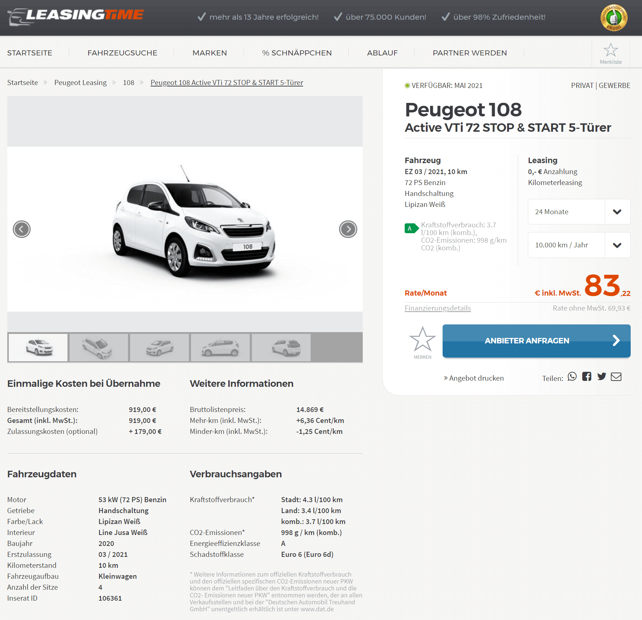Click Motor value 53 kW (72 PS) Benzin

(132, 500)
